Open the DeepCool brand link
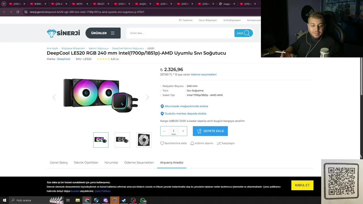The height and width of the screenshot is (204, 363). tap(64, 59)
